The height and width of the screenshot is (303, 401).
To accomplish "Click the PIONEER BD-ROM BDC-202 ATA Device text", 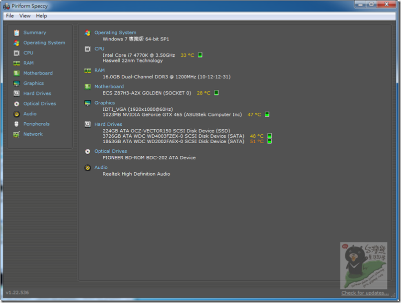I will point(149,158).
